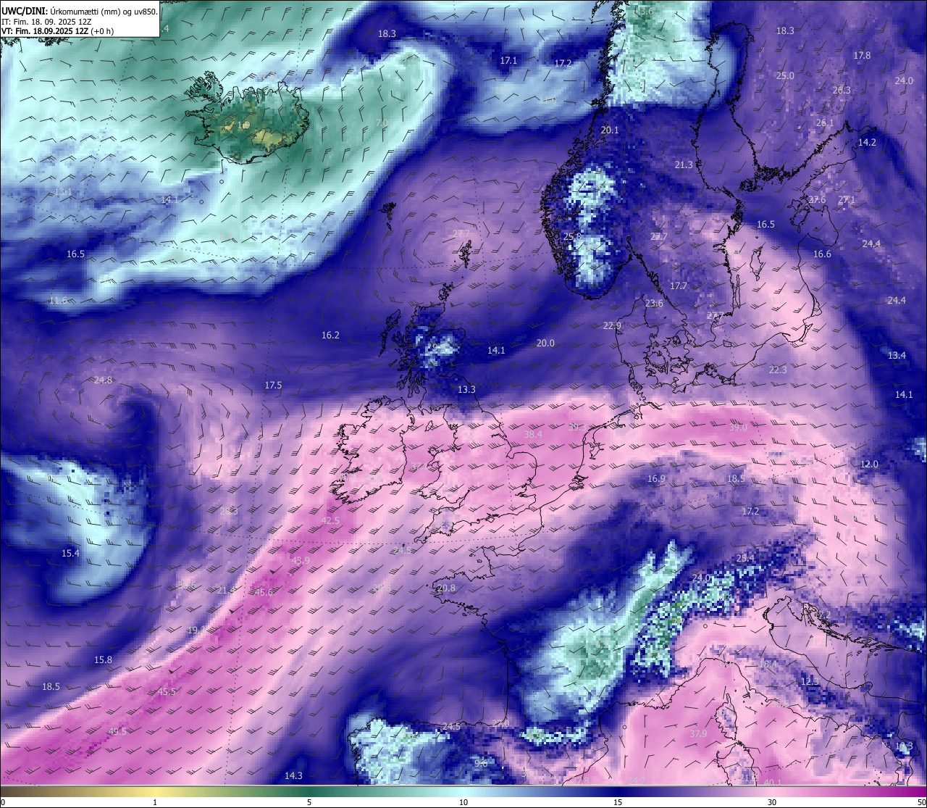The image size is (927, 808).
Task: Click the map value 22.3
Action: [778, 370]
